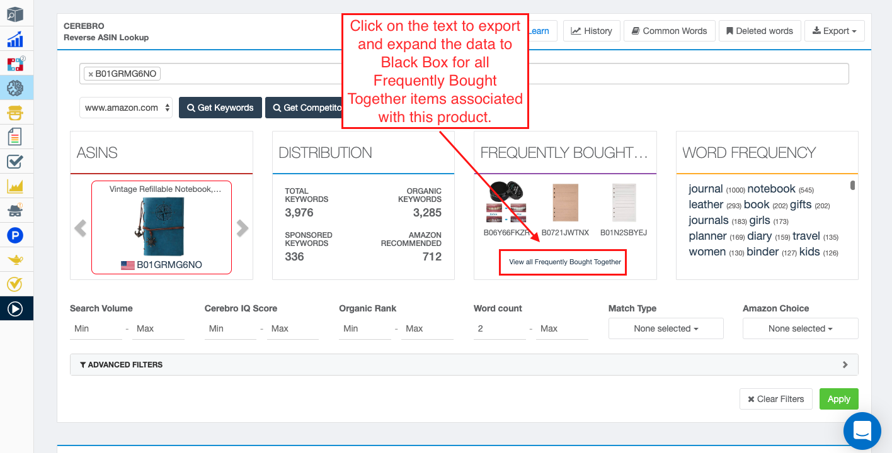Screen dimensions: 892x453
Task: Open the red and blue puzzle icon tool
Action: [x=15, y=64]
